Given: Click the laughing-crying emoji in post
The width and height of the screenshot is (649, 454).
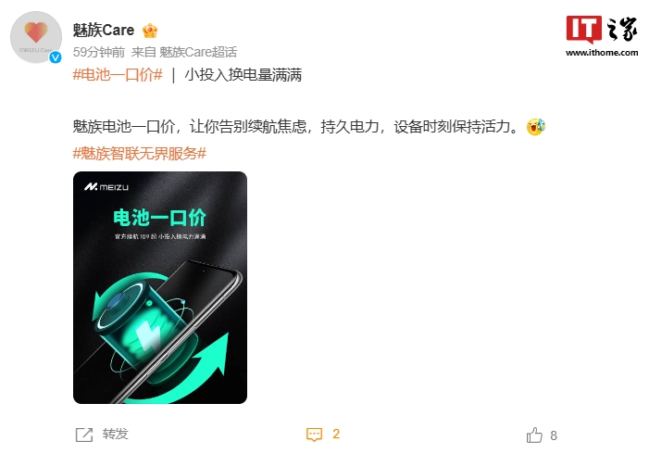Looking at the screenshot, I should pyautogui.click(x=536, y=127).
